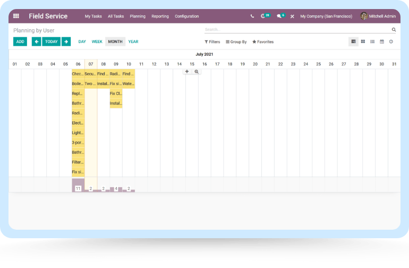Switch to the activity clock view
Image resolution: width=409 pixels, height=268 pixels.
tap(391, 41)
